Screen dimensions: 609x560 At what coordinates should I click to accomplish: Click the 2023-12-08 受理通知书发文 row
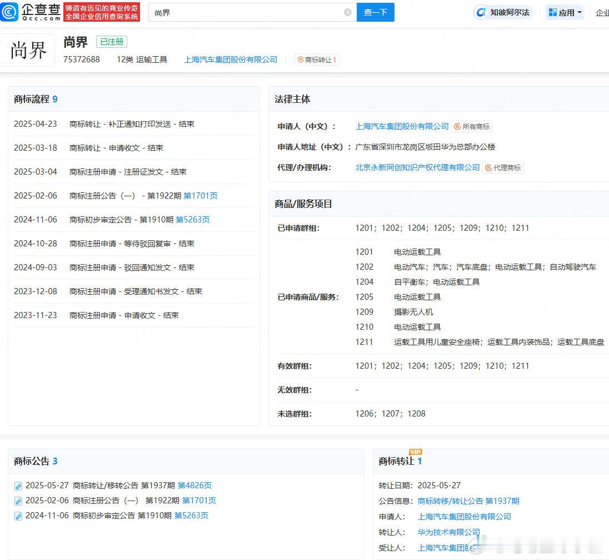tap(133, 291)
